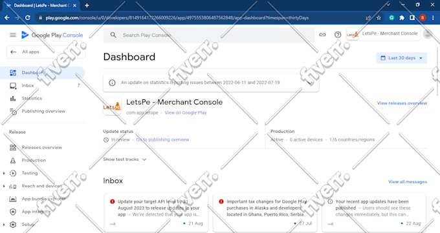Open Production in the sidebar
Screen dimensions: 440x233
[x=42, y=160]
